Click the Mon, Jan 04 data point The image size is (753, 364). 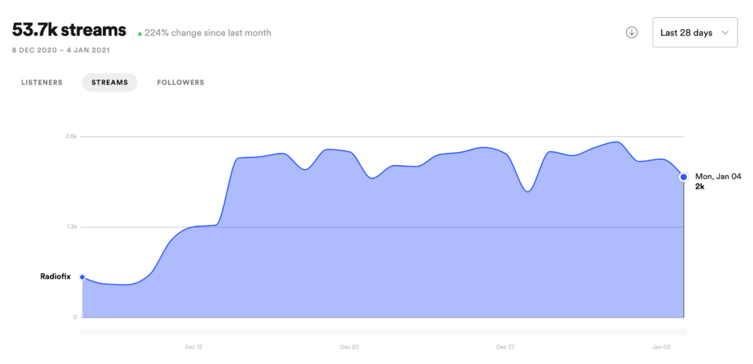pos(684,177)
